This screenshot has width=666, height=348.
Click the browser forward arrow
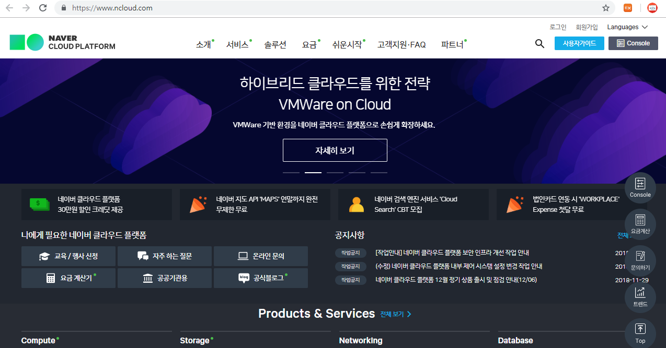26,8
